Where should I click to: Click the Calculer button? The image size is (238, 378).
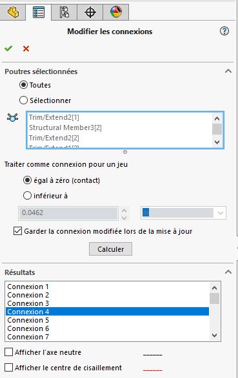[110, 249]
